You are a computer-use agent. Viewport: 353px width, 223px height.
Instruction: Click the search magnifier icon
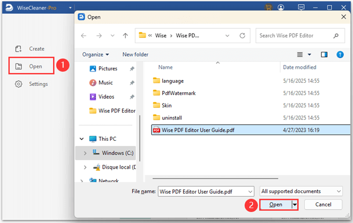coord(336,36)
